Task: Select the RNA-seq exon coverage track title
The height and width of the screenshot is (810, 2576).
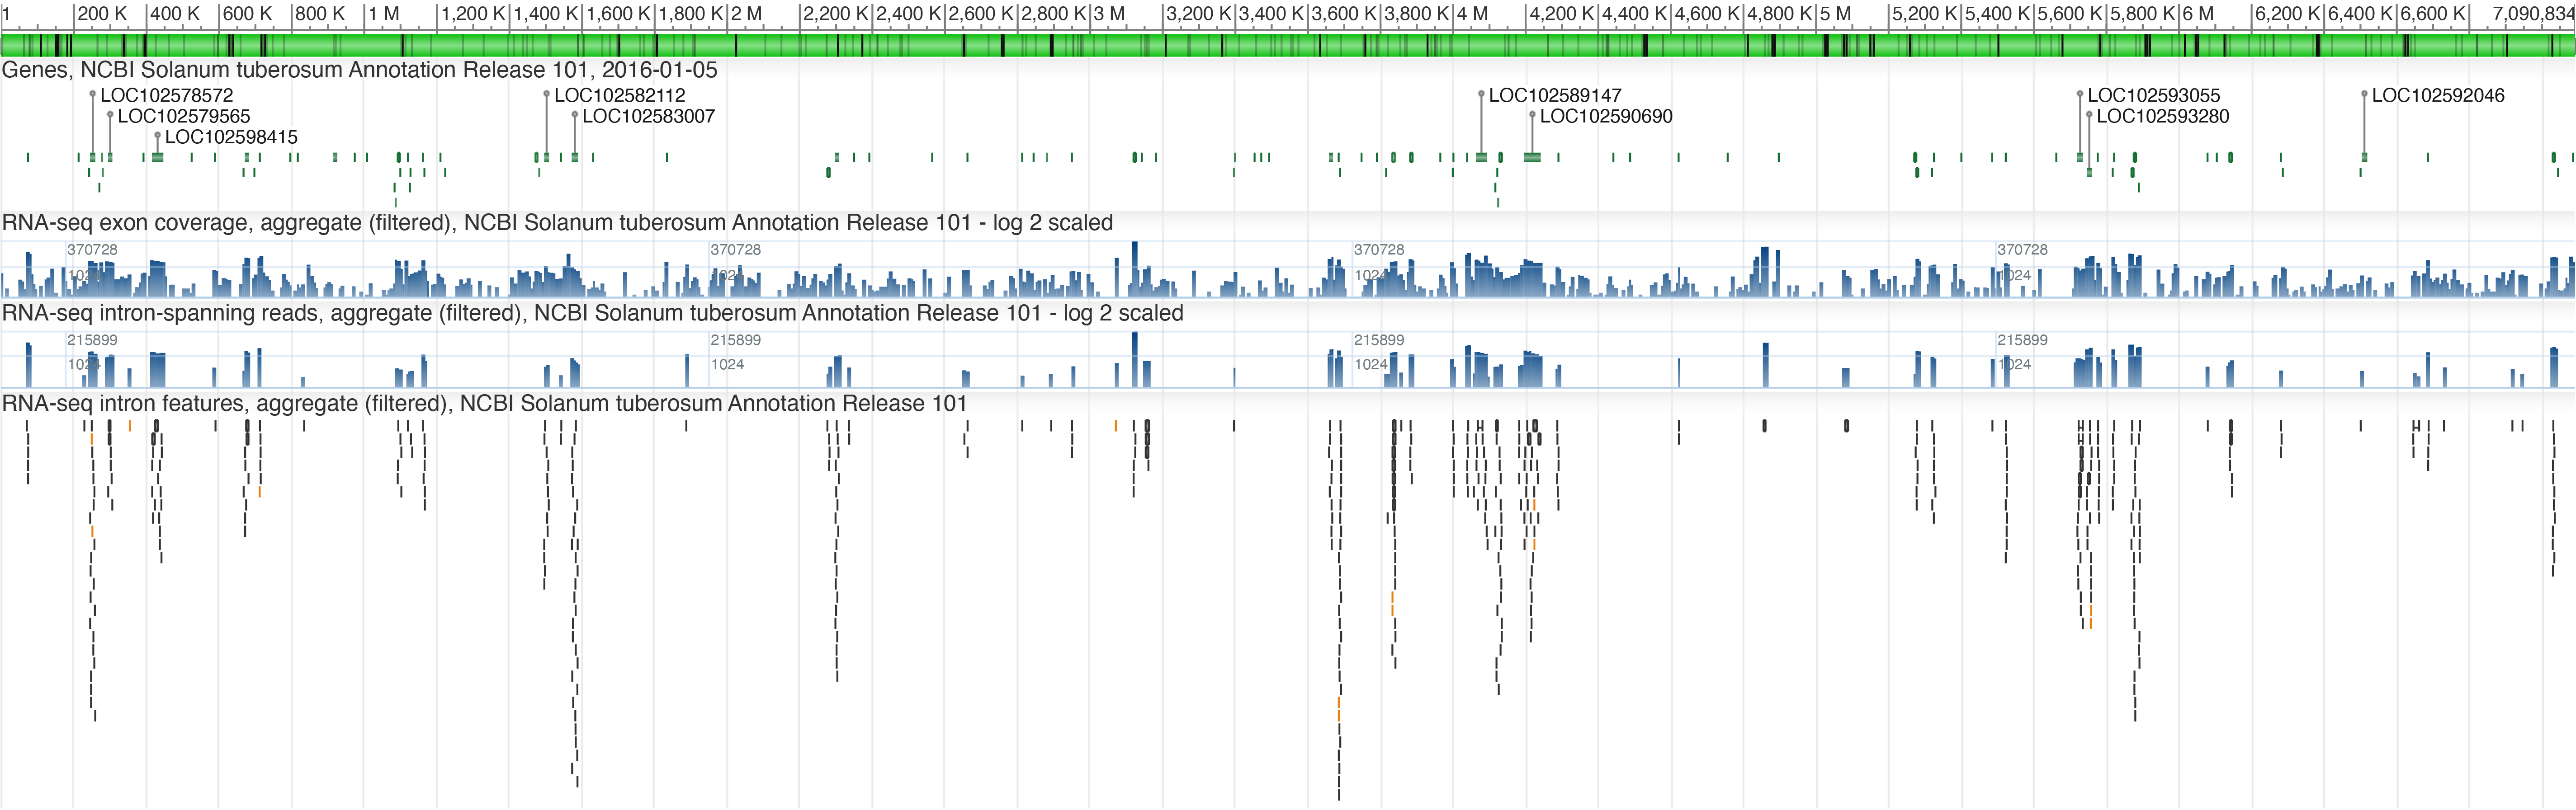Action: tap(557, 223)
